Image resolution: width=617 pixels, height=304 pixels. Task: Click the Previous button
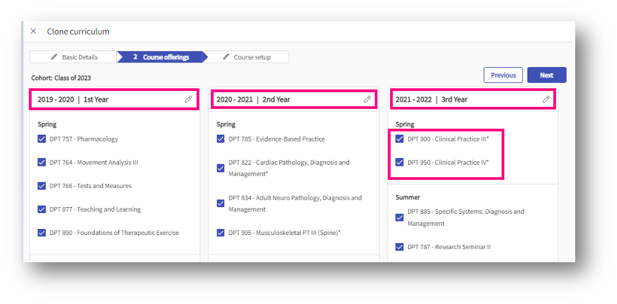[503, 75]
